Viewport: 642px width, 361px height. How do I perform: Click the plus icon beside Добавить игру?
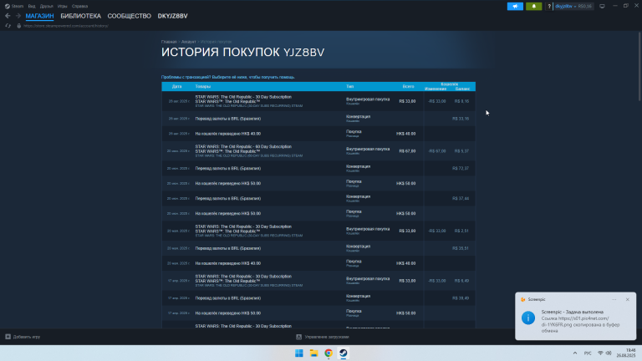pyautogui.click(x=8, y=337)
